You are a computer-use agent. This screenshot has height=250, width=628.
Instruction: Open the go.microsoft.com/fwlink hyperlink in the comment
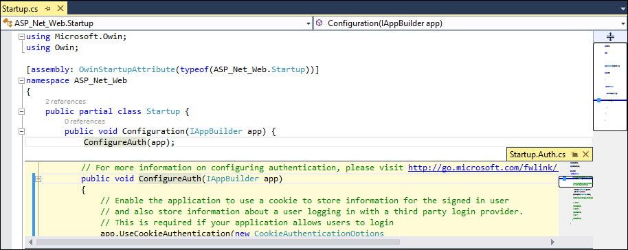[483, 168]
